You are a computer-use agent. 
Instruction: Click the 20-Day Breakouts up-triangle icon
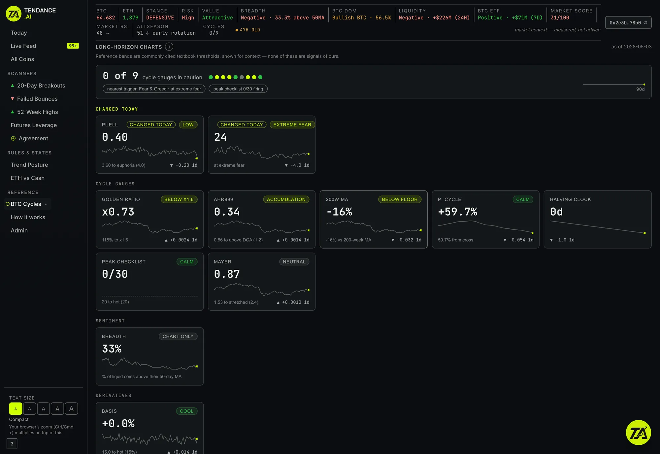tap(13, 86)
